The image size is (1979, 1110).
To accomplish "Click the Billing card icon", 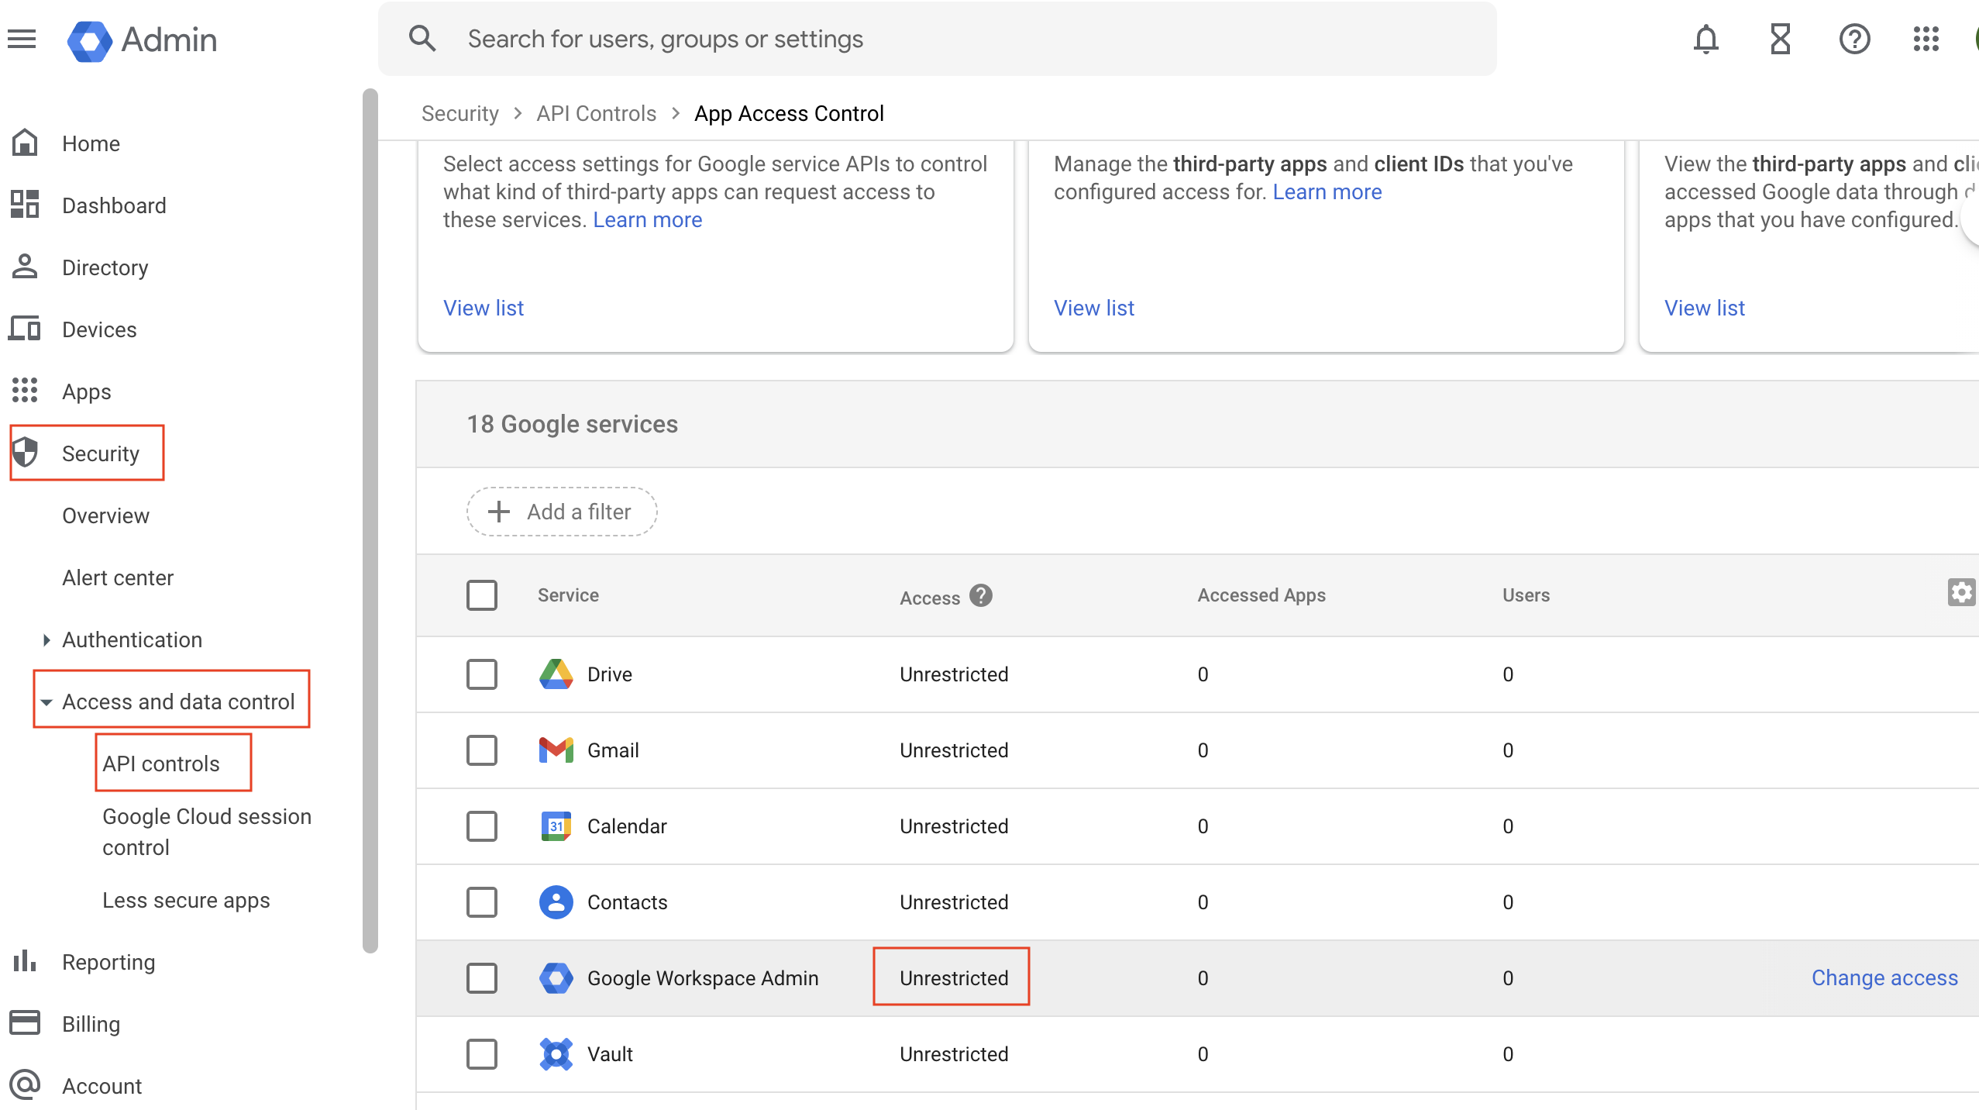I will 25,1023.
